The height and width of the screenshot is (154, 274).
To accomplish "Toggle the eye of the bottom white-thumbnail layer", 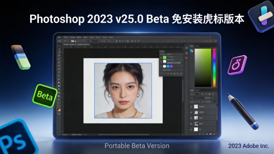I will coord(191,129).
